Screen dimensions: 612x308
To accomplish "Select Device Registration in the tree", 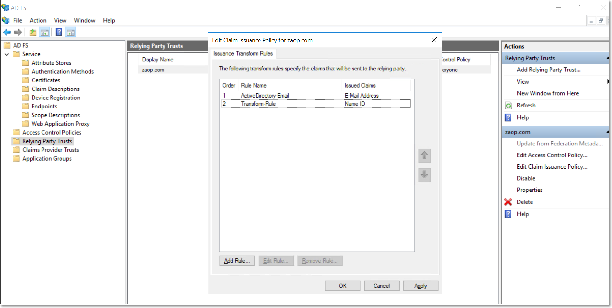I will (x=56, y=98).
